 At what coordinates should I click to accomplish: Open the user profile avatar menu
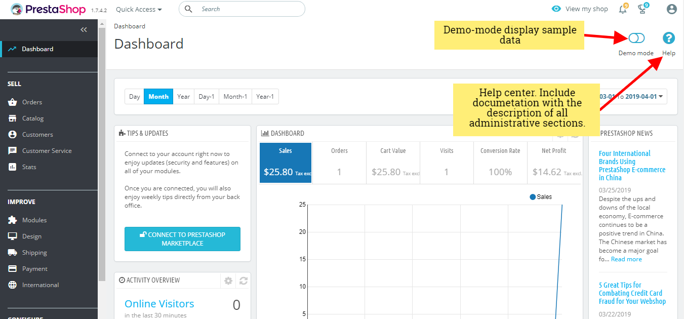click(672, 9)
